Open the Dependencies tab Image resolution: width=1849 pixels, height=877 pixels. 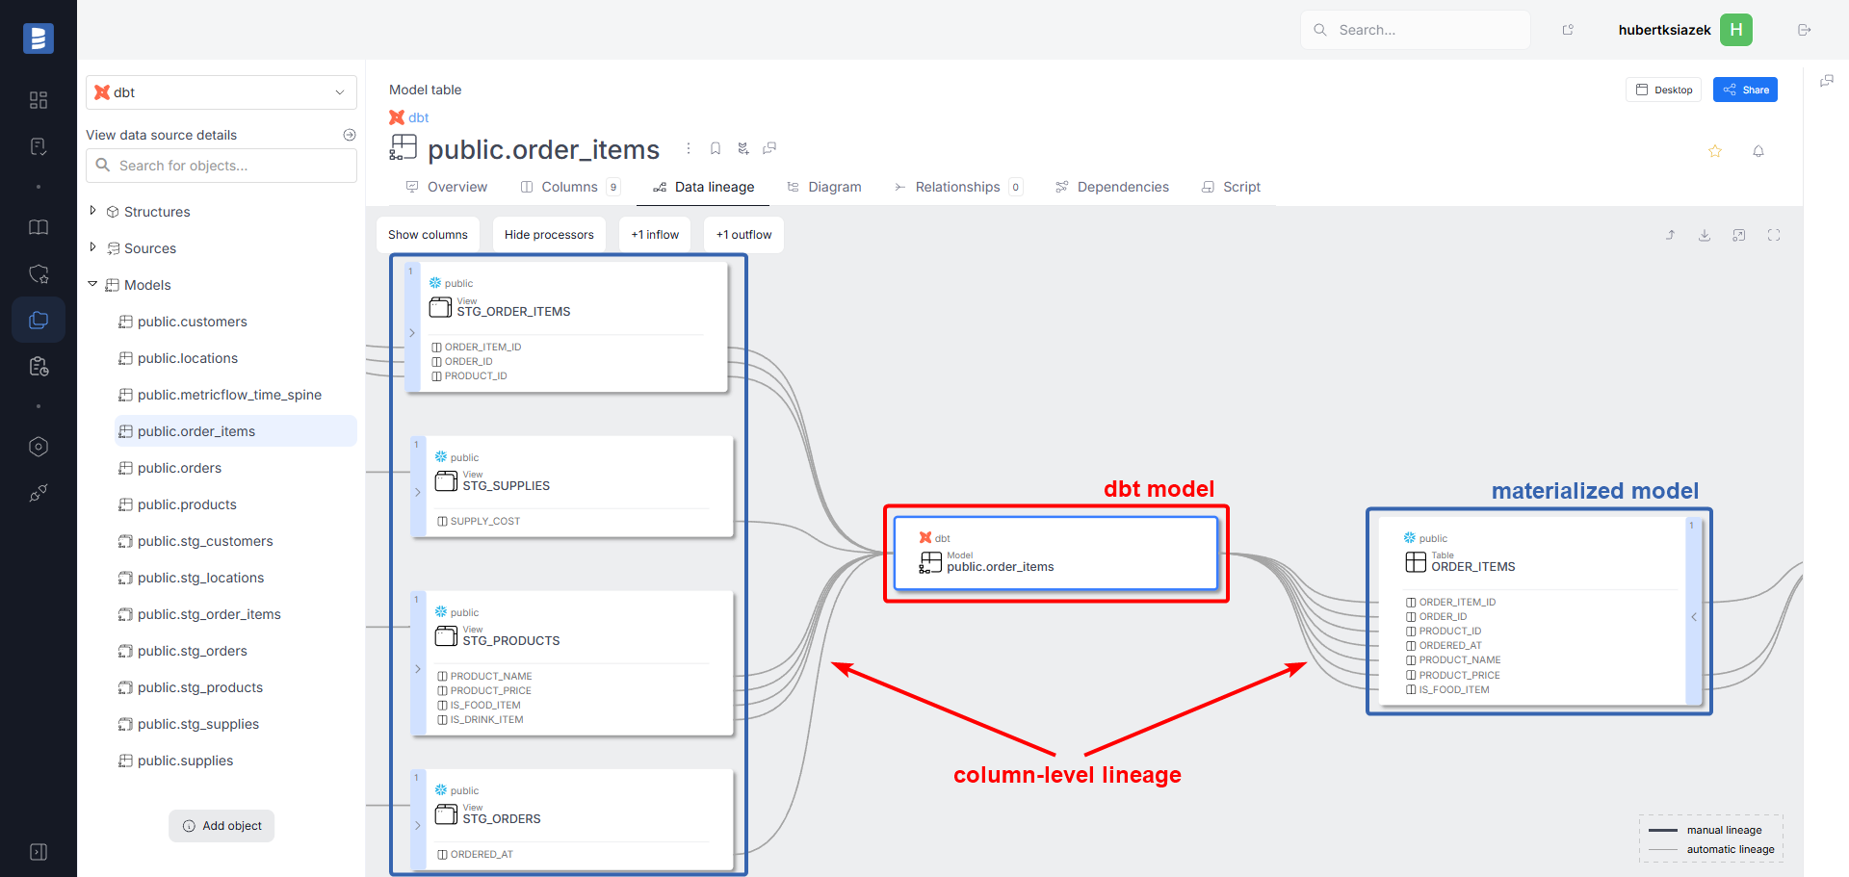1112,187
